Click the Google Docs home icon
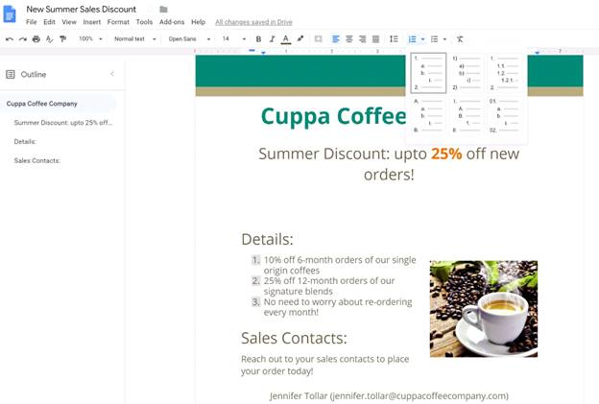The image size is (599, 404). (11, 12)
